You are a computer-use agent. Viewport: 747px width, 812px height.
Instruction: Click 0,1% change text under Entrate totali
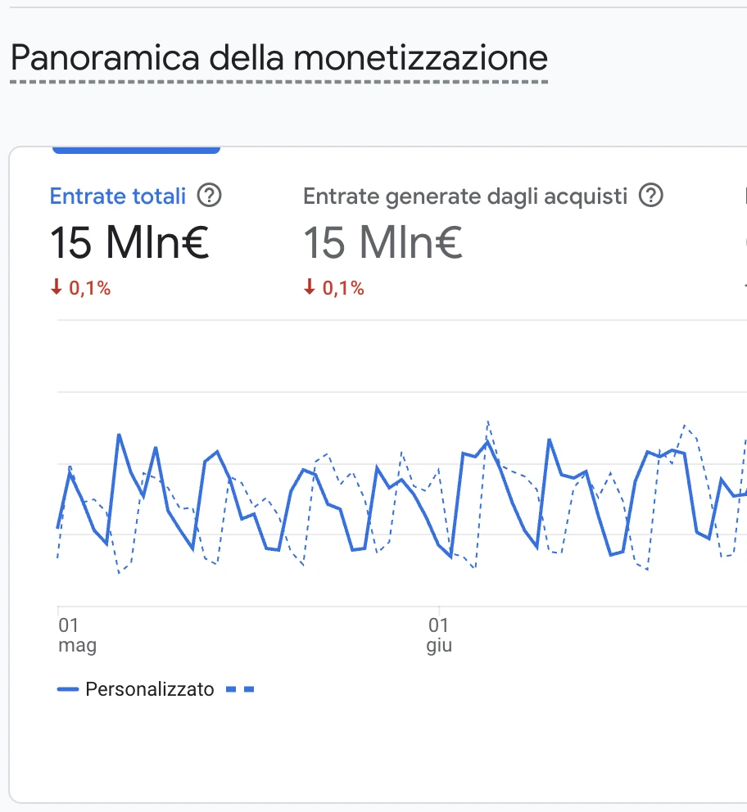pos(88,288)
